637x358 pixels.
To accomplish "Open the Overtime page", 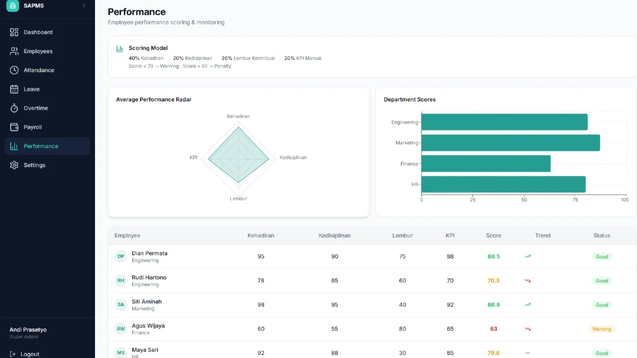I will point(47,108).
